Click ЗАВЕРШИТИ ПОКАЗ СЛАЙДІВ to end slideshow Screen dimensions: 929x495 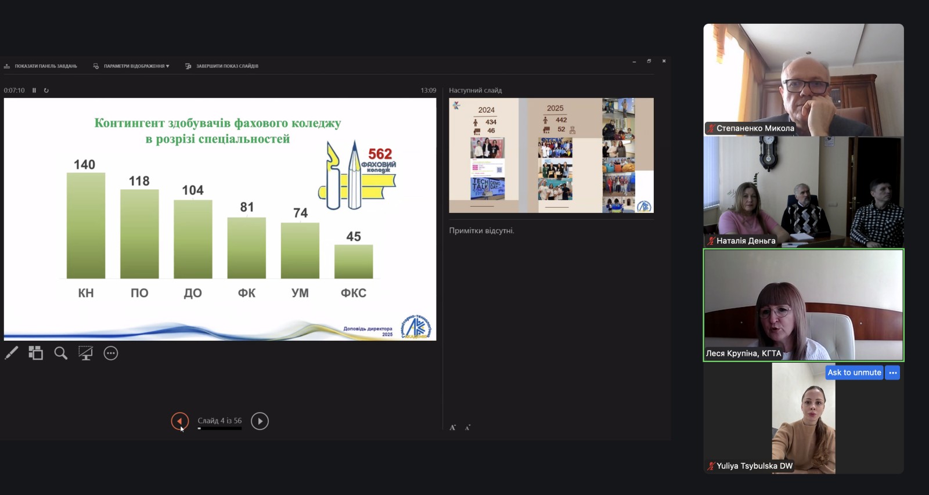(x=222, y=66)
